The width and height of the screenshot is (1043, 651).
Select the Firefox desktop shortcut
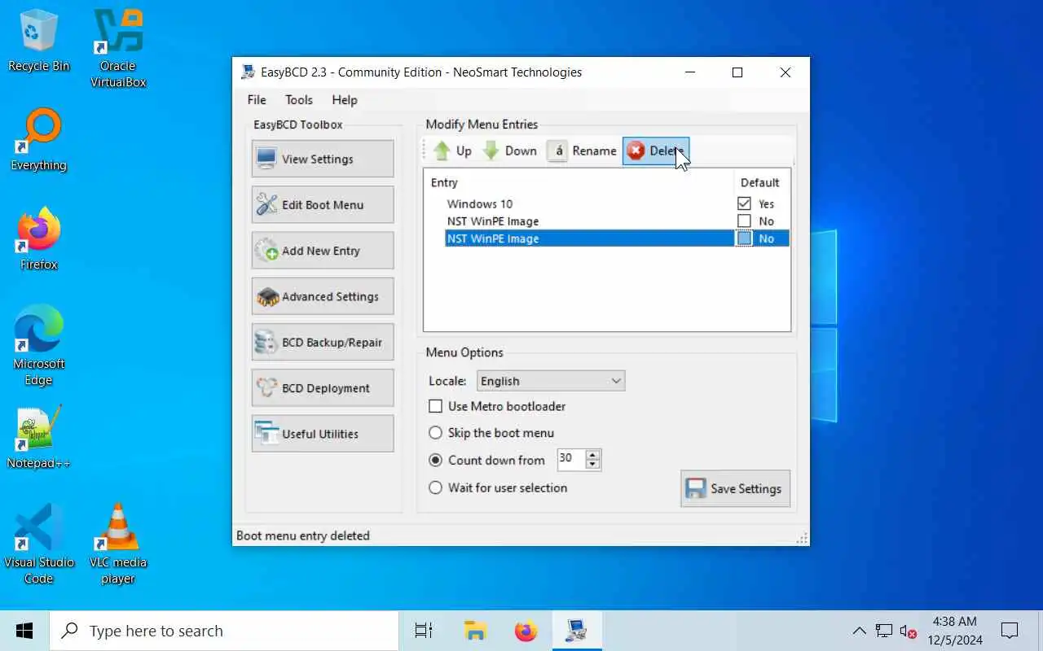[38, 239]
